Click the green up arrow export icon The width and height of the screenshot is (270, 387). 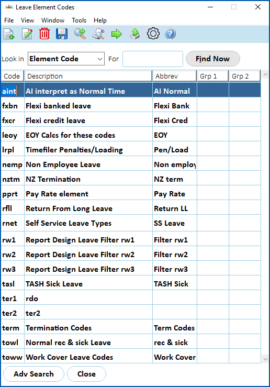[x=135, y=34]
